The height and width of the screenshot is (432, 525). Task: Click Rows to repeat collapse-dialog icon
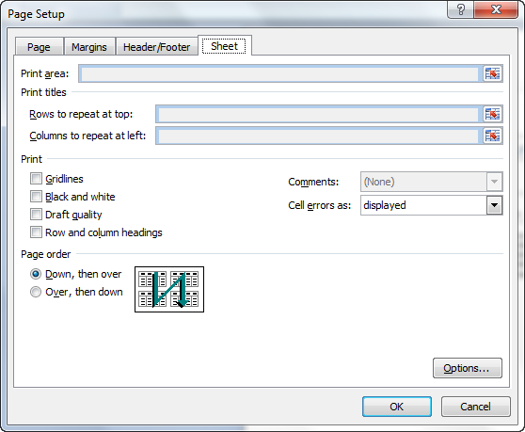[492, 114]
